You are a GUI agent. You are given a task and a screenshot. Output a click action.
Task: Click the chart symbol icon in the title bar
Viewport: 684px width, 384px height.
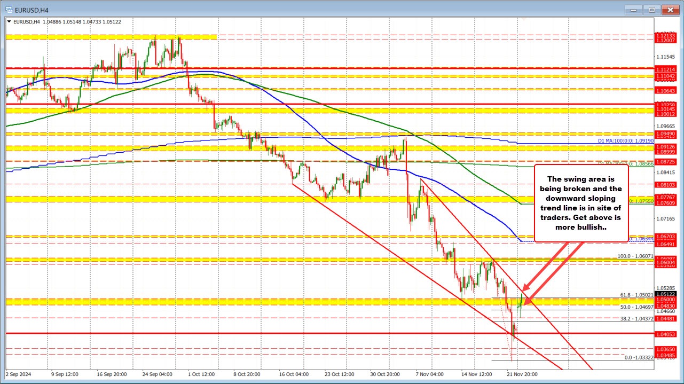9,10
